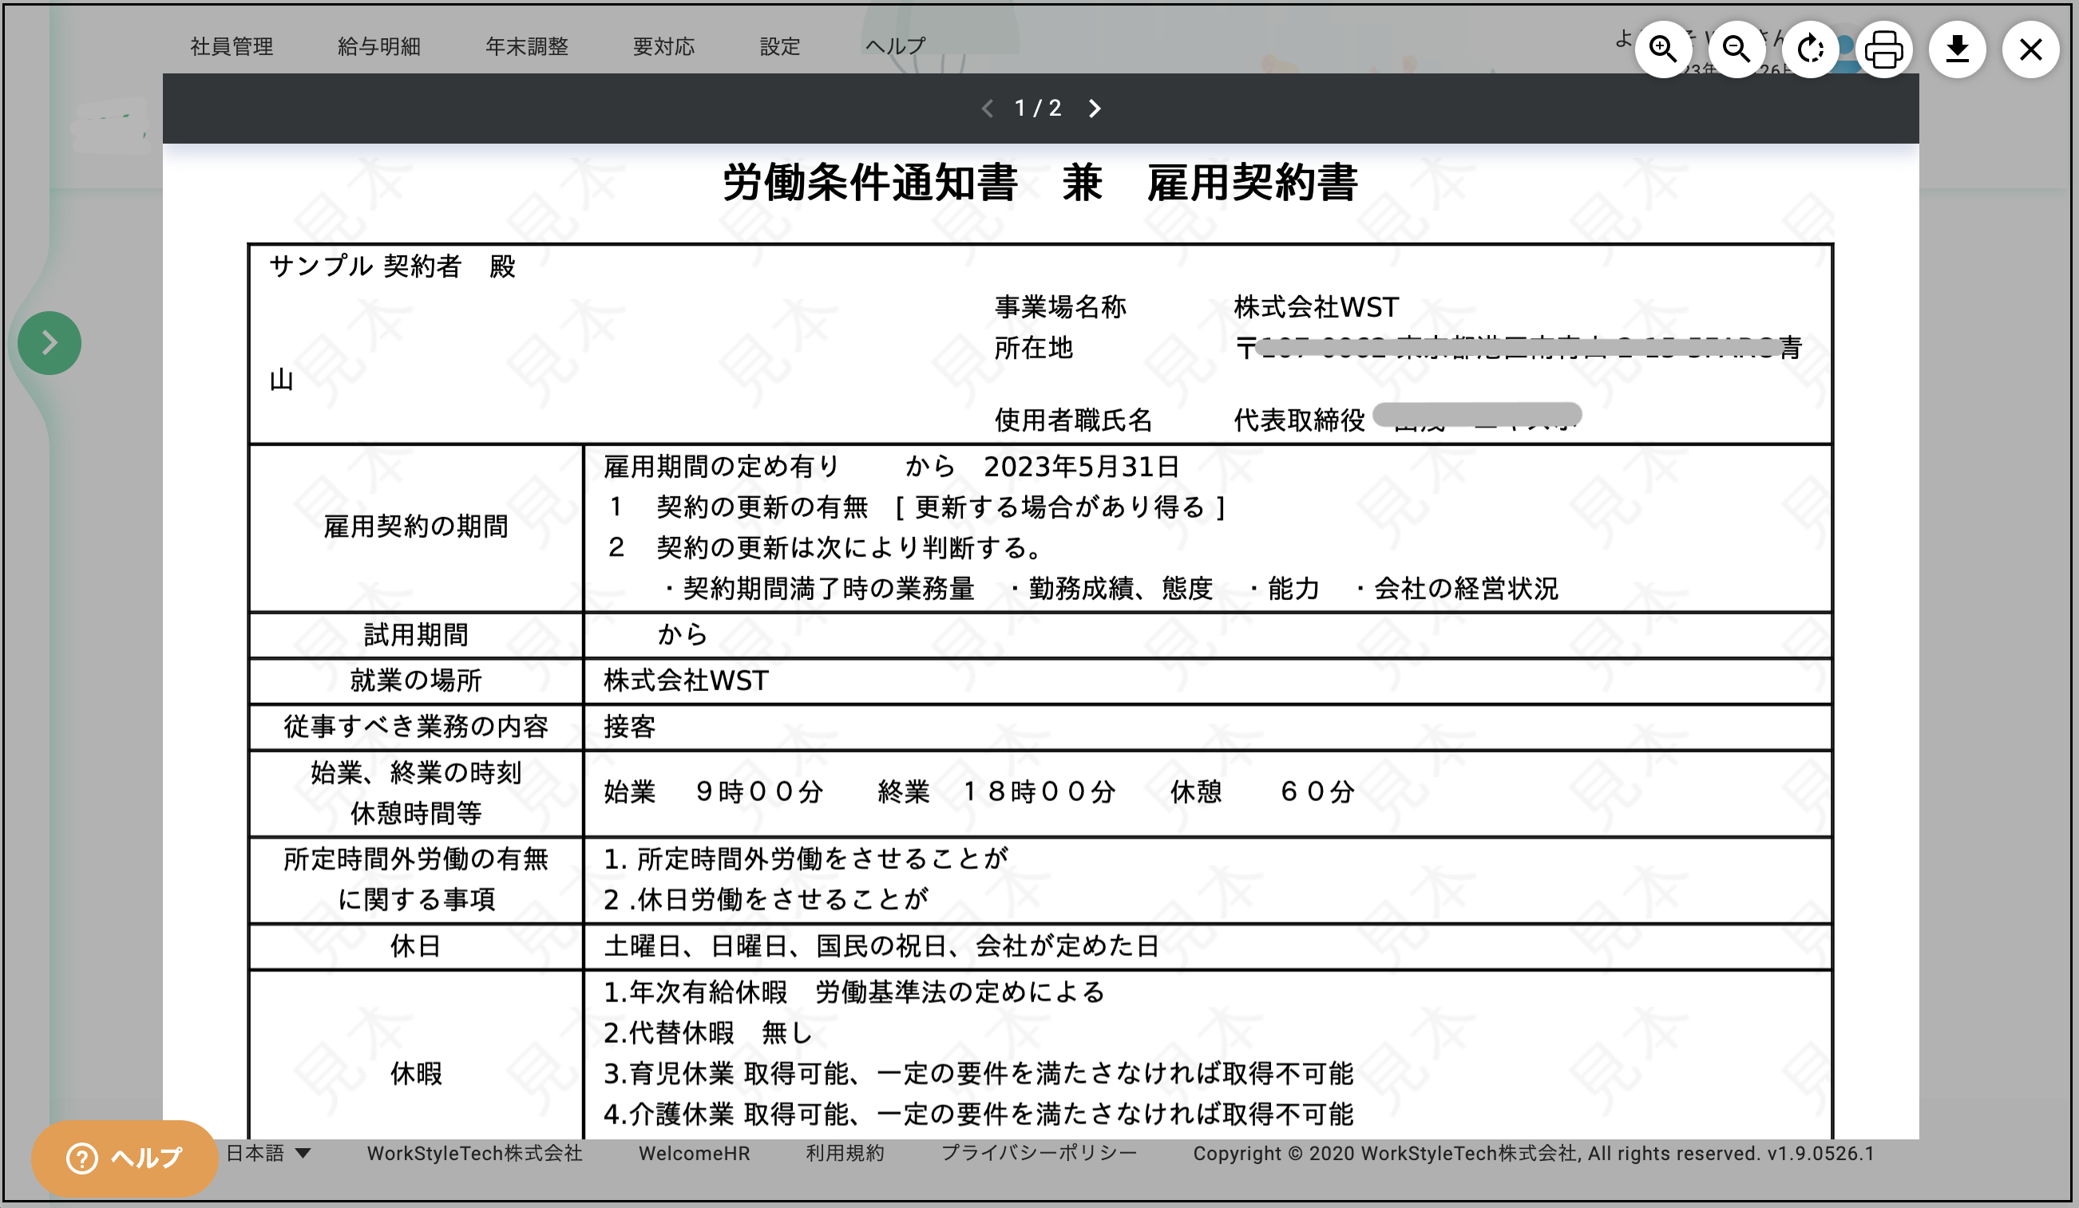Click 始業 9時00分 text
The image size is (2079, 1208).
tap(714, 792)
